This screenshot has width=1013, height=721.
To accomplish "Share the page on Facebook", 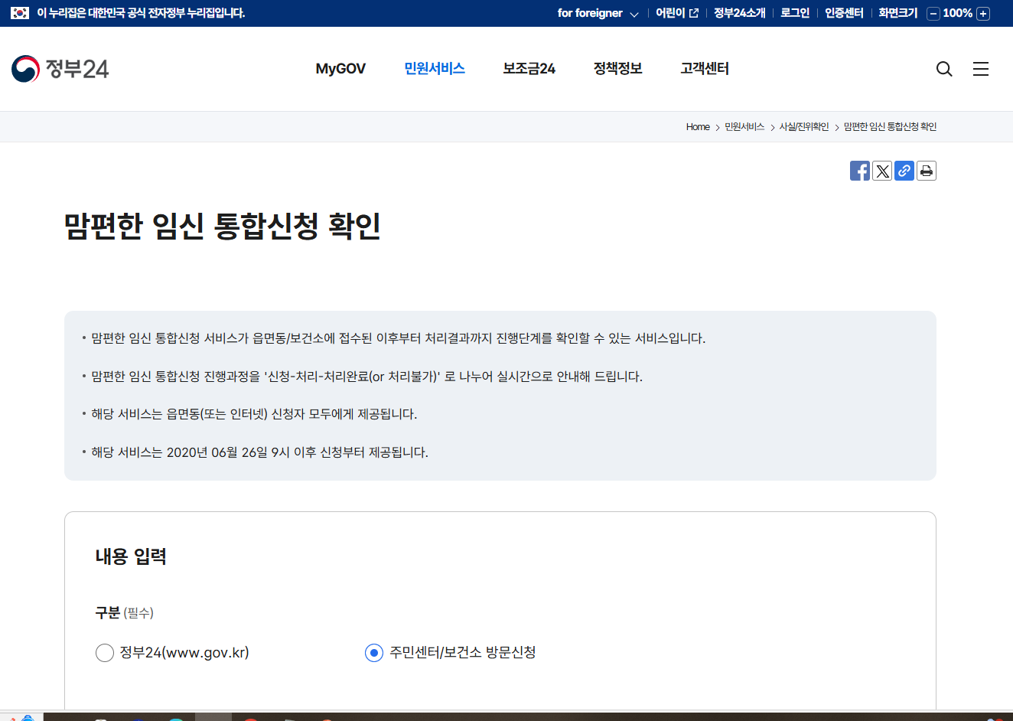I will 859,171.
